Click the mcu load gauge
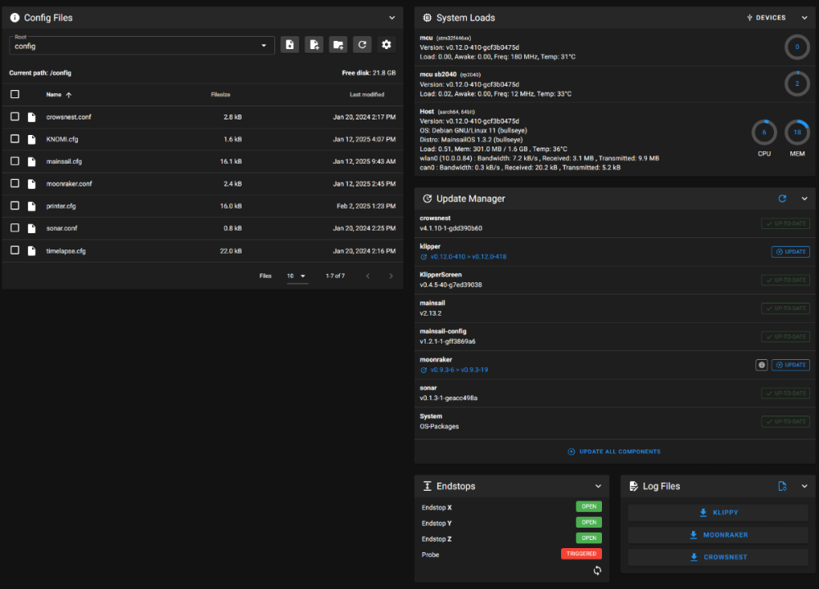 (797, 47)
